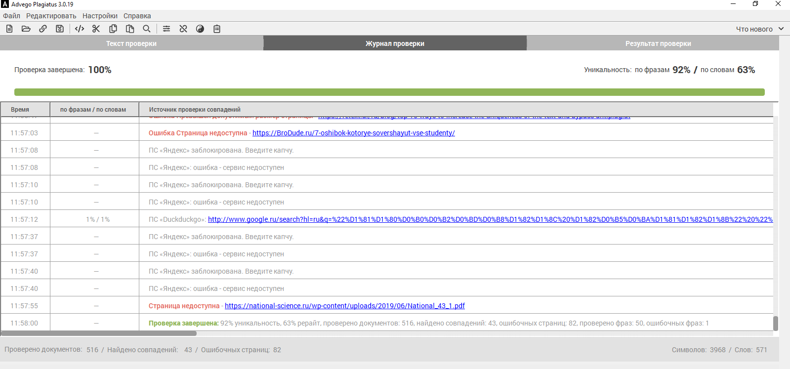
Task: Click the 11:57:40 сервис недоступен message
Action: 216,288
